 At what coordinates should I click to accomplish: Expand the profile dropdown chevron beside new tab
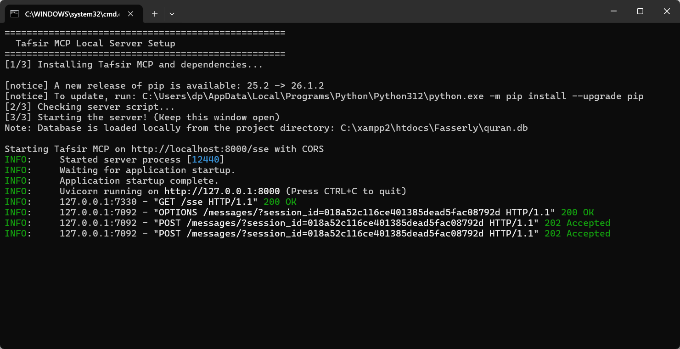[x=172, y=14]
